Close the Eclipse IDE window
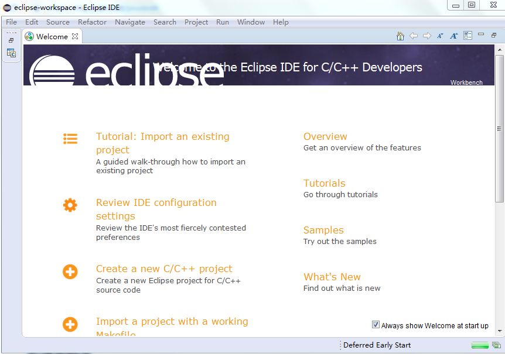505x354 pixels. pos(493,5)
